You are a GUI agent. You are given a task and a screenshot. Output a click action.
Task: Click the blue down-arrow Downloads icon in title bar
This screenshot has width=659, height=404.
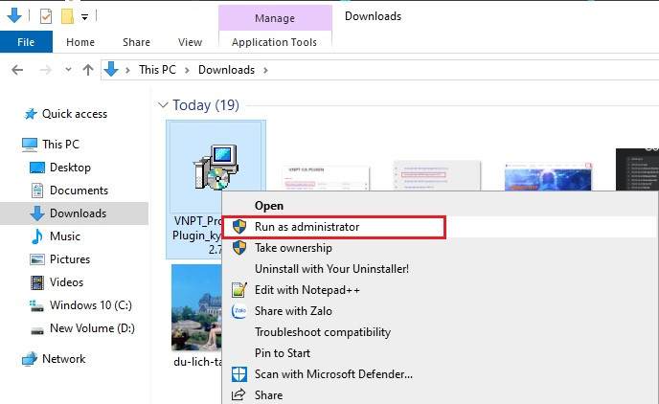14,15
